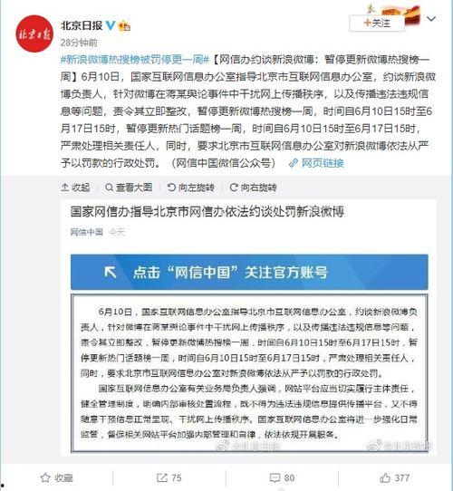The width and height of the screenshot is (453, 491).
Task: Repost using the forward icon showing 75
Action: [169, 477]
